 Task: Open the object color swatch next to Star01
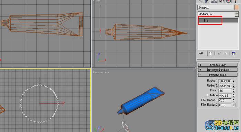[x=237, y=8]
